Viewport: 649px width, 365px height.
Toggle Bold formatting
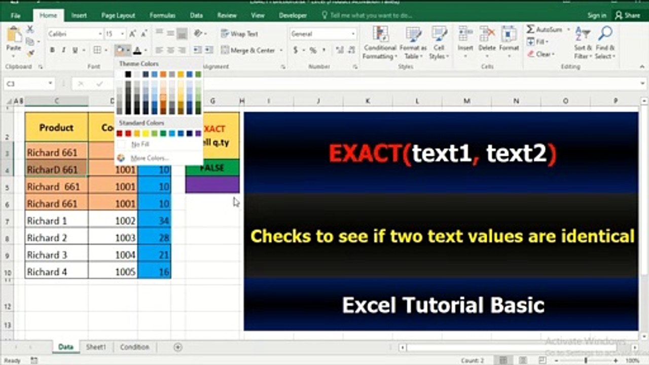tap(52, 50)
